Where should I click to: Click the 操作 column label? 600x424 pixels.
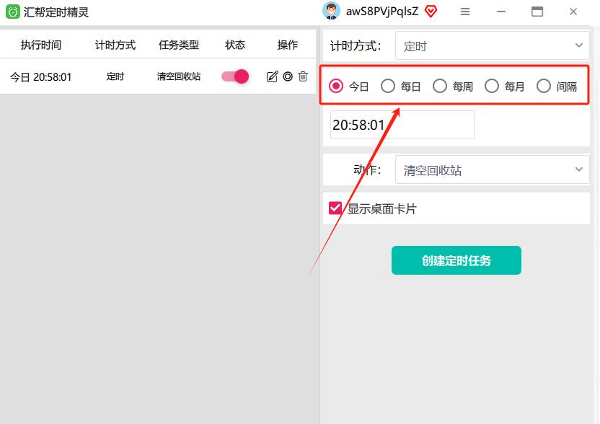coord(287,44)
